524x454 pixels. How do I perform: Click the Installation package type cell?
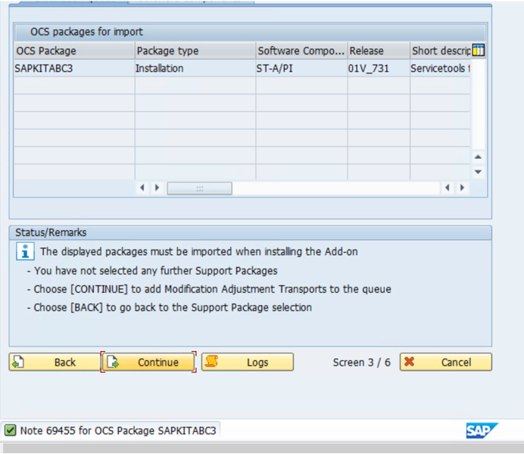[195, 68]
